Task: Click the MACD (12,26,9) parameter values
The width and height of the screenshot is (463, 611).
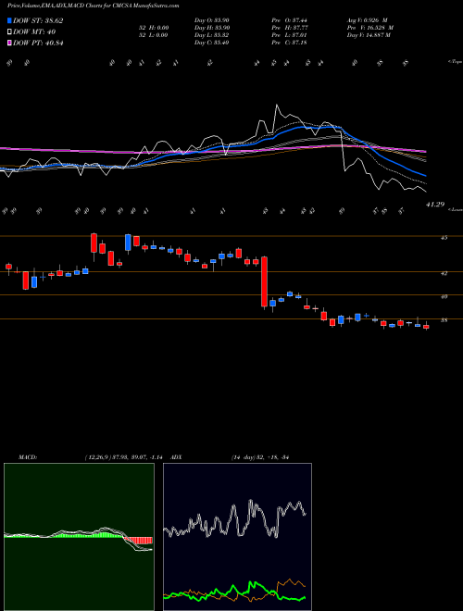Action: coord(126,457)
